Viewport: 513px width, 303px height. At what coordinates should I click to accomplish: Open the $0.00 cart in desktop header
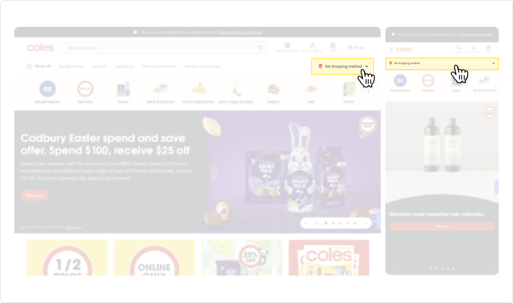point(356,47)
